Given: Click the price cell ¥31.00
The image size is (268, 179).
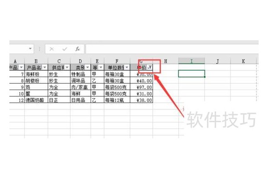Looking at the screenshot, I should [x=141, y=94].
